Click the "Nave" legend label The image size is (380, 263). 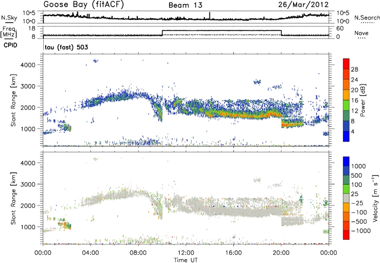pyautogui.click(x=361, y=33)
